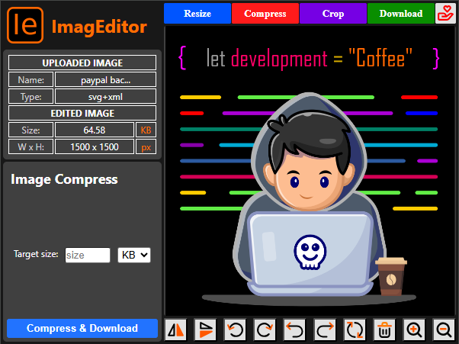This screenshot has width=459, height=344.
Task: Click the ImagEditor logo icon
Action: coord(25,25)
